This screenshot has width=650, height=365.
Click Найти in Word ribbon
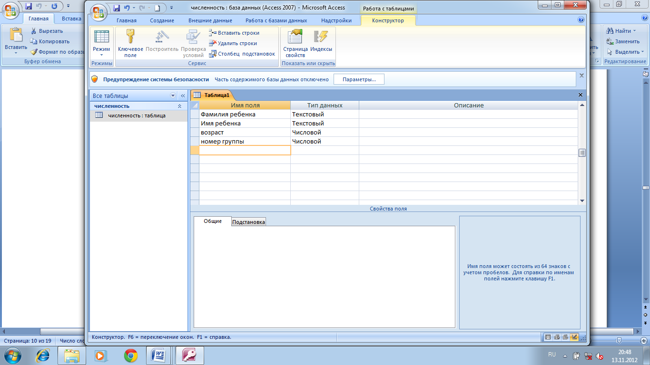(x=622, y=31)
